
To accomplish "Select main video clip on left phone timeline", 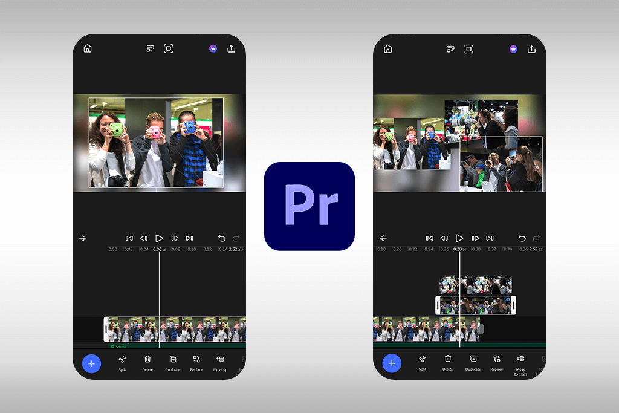I will tap(175, 330).
